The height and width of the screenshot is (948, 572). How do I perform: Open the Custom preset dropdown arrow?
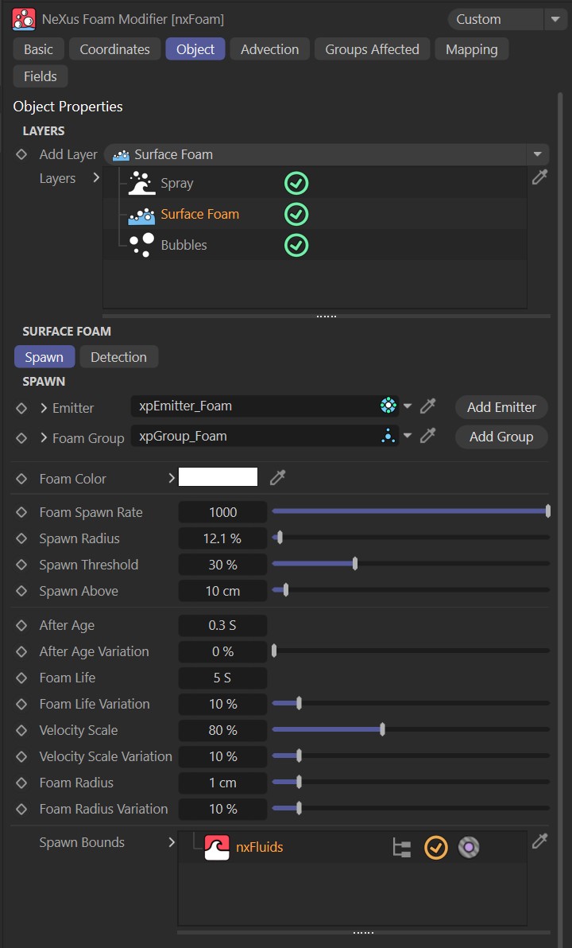(555, 19)
